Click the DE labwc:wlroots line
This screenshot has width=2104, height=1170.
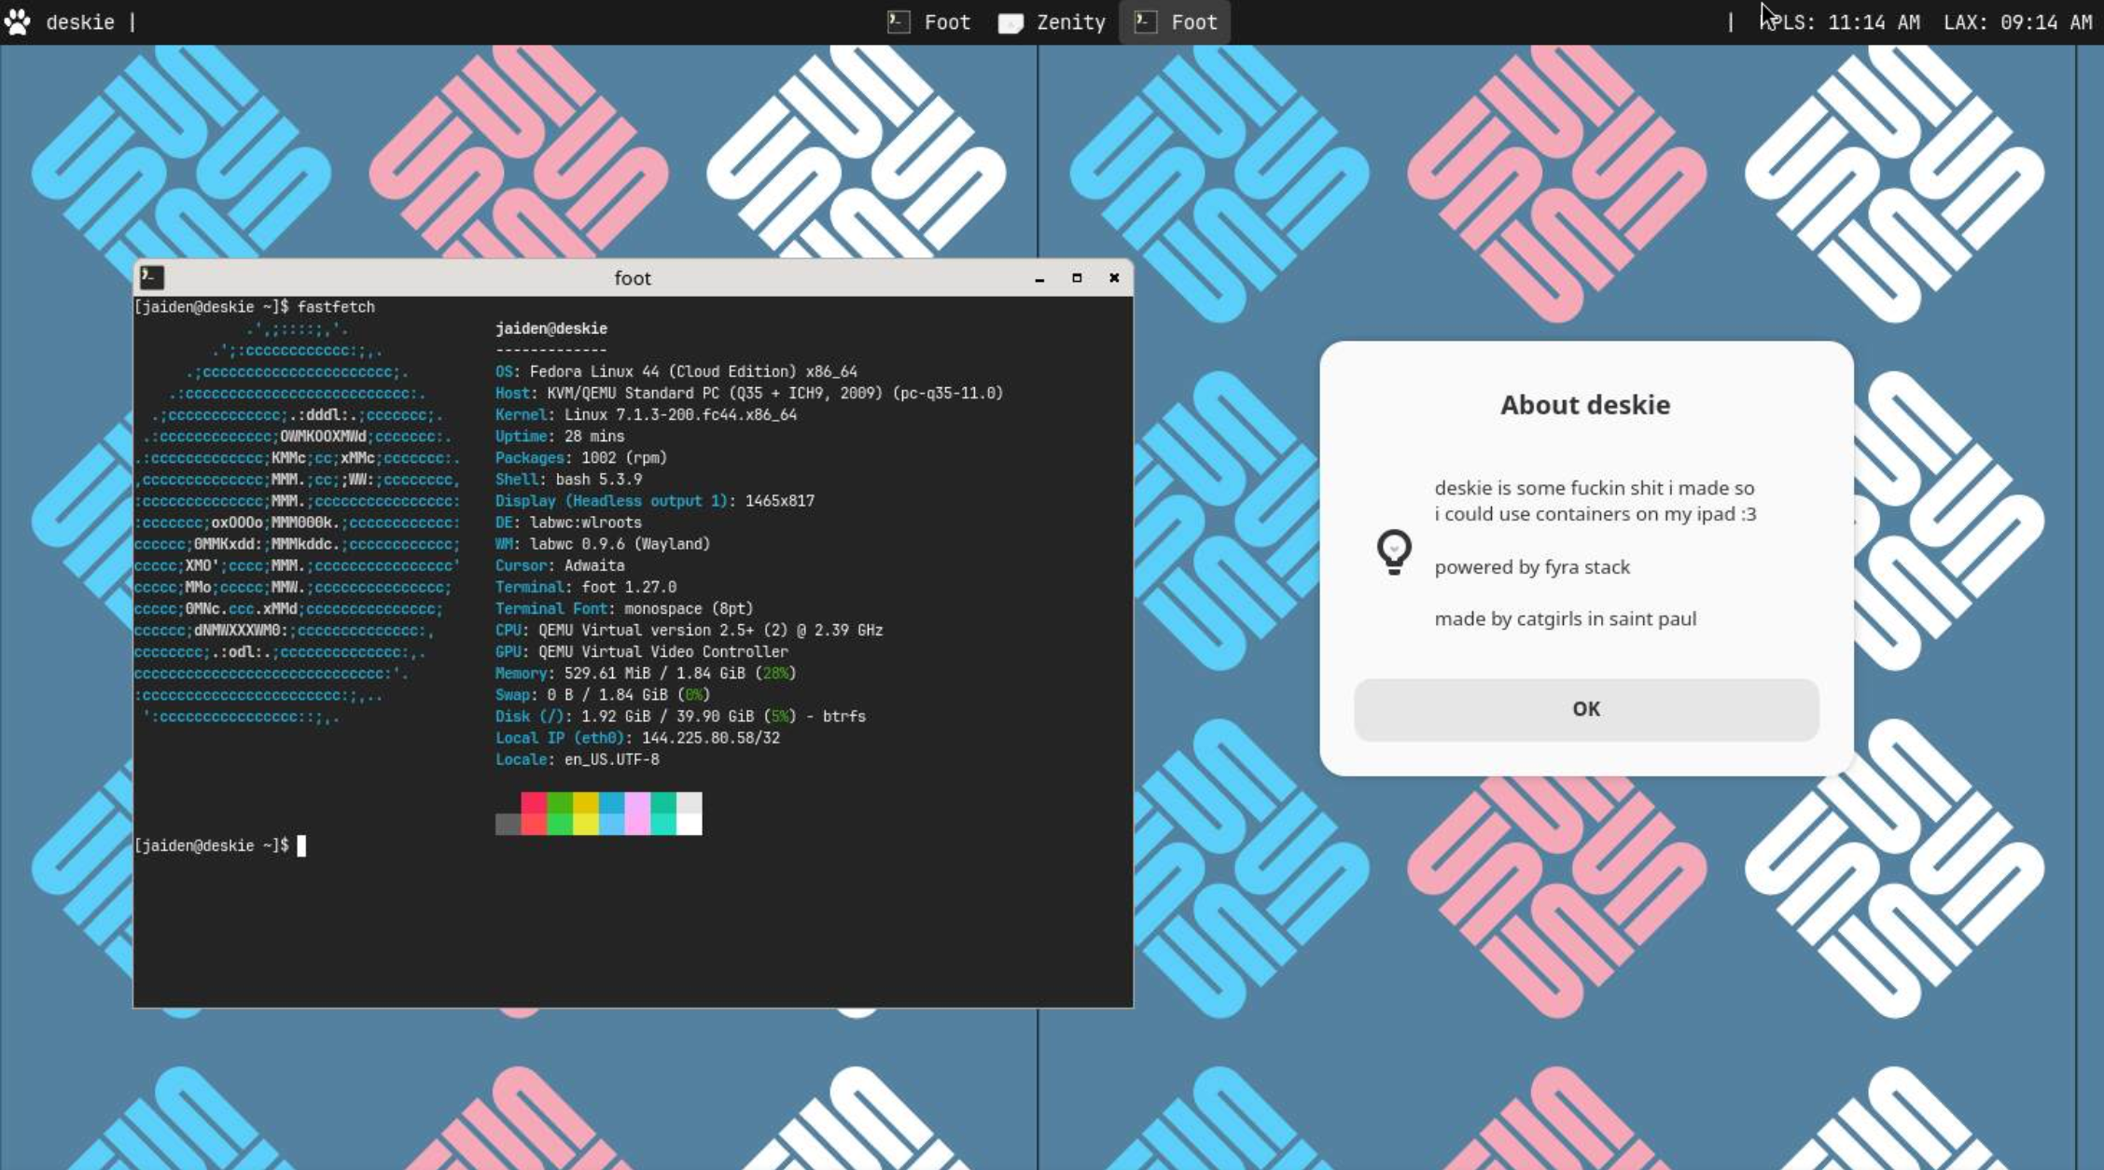click(x=568, y=522)
